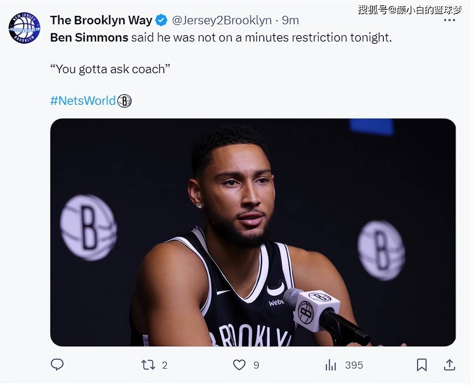Click the Nets logo emoji after hashtag
This screenshot has height=386, width=473.
click(x=125, y=101)
